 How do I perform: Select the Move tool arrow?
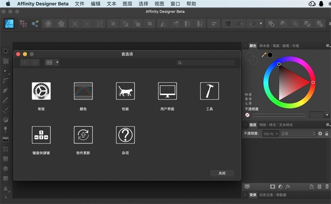(x=6, y=51)
